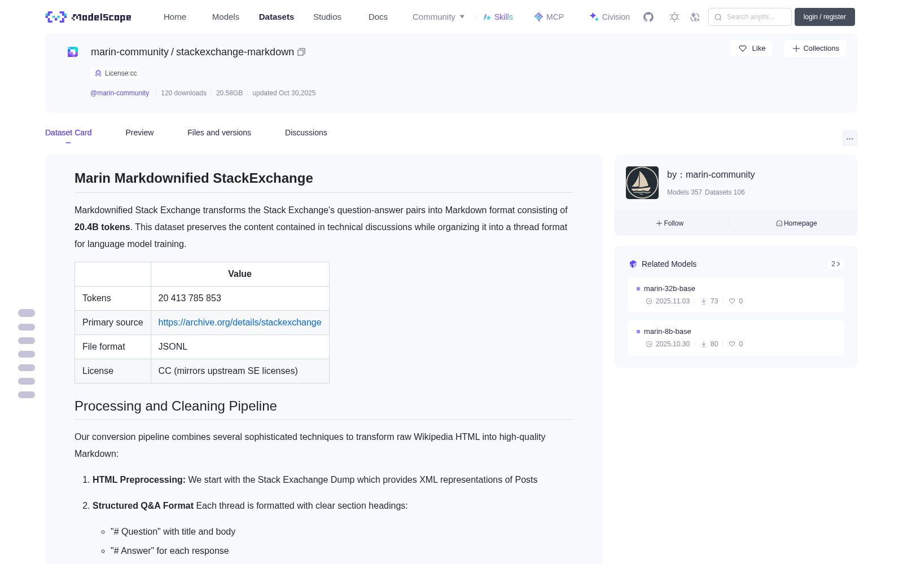Image resolution: width=903 pixels, height=564 pixels.
Task: Switch to the Preview tab
Action: point(139,133)
